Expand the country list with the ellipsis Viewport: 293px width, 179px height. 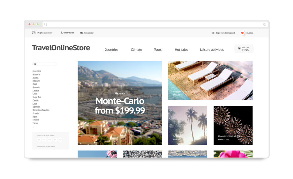pyautogui.click(x=33, y=127)
